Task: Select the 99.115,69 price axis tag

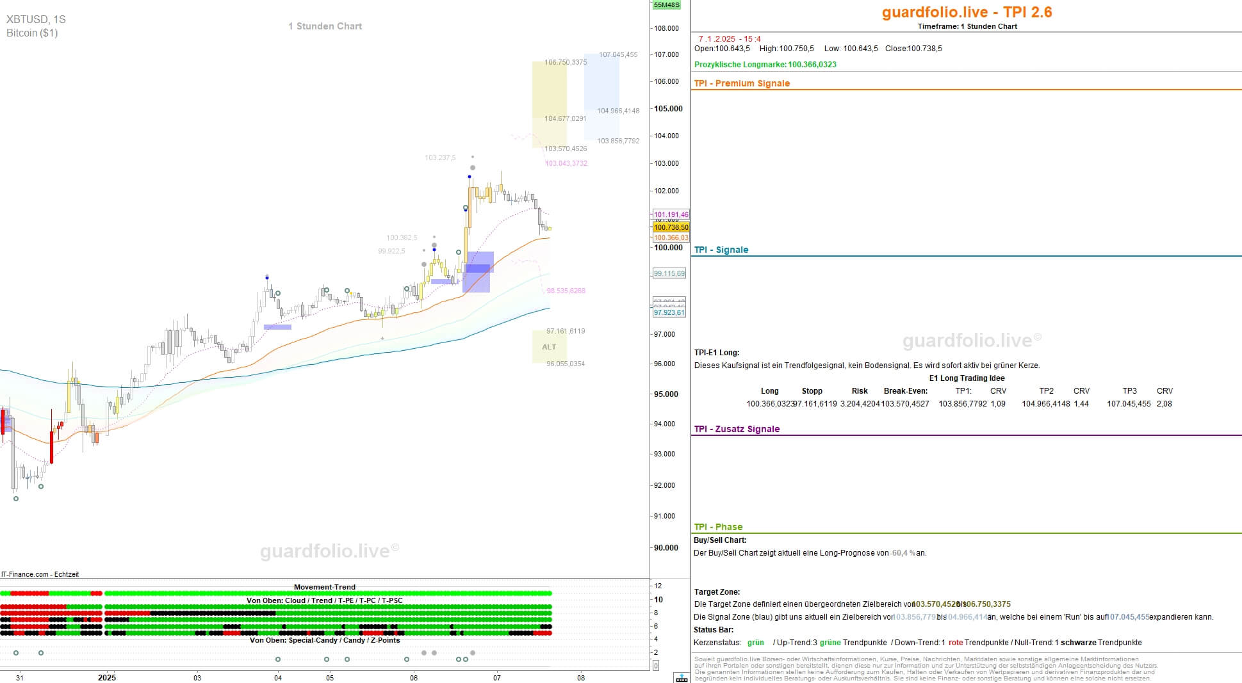Action: click(x=669, y=273)
